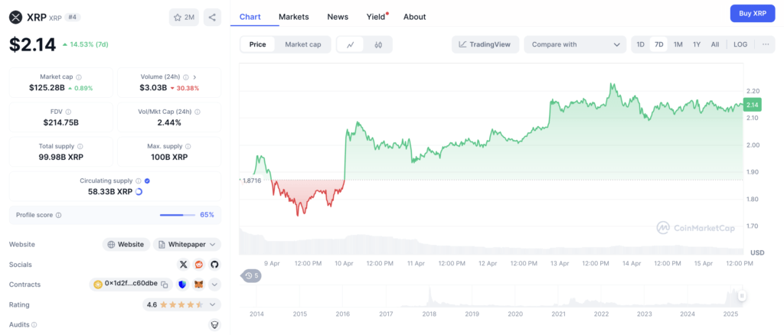Click the 14.53% (7d) change text
Screen dimensions: 784x335
coord(89,44)
